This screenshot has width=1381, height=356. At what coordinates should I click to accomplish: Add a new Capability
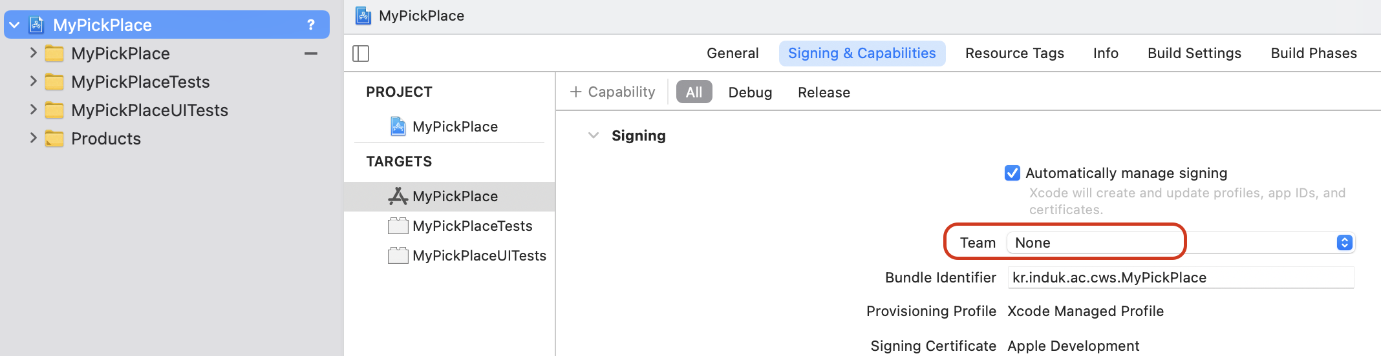(612, 92)
